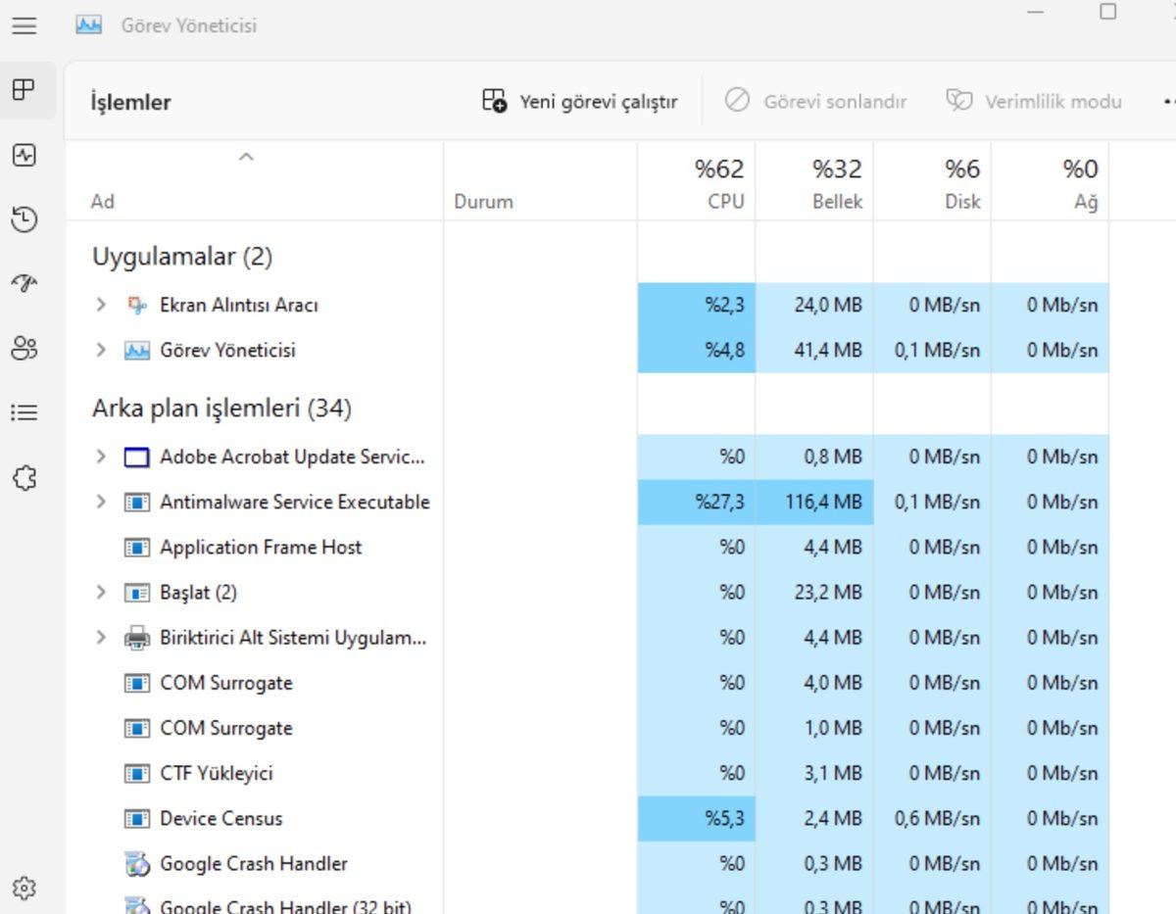
Task: Open the Performance view in the sidebar
Action: click(x=24, y=155)
